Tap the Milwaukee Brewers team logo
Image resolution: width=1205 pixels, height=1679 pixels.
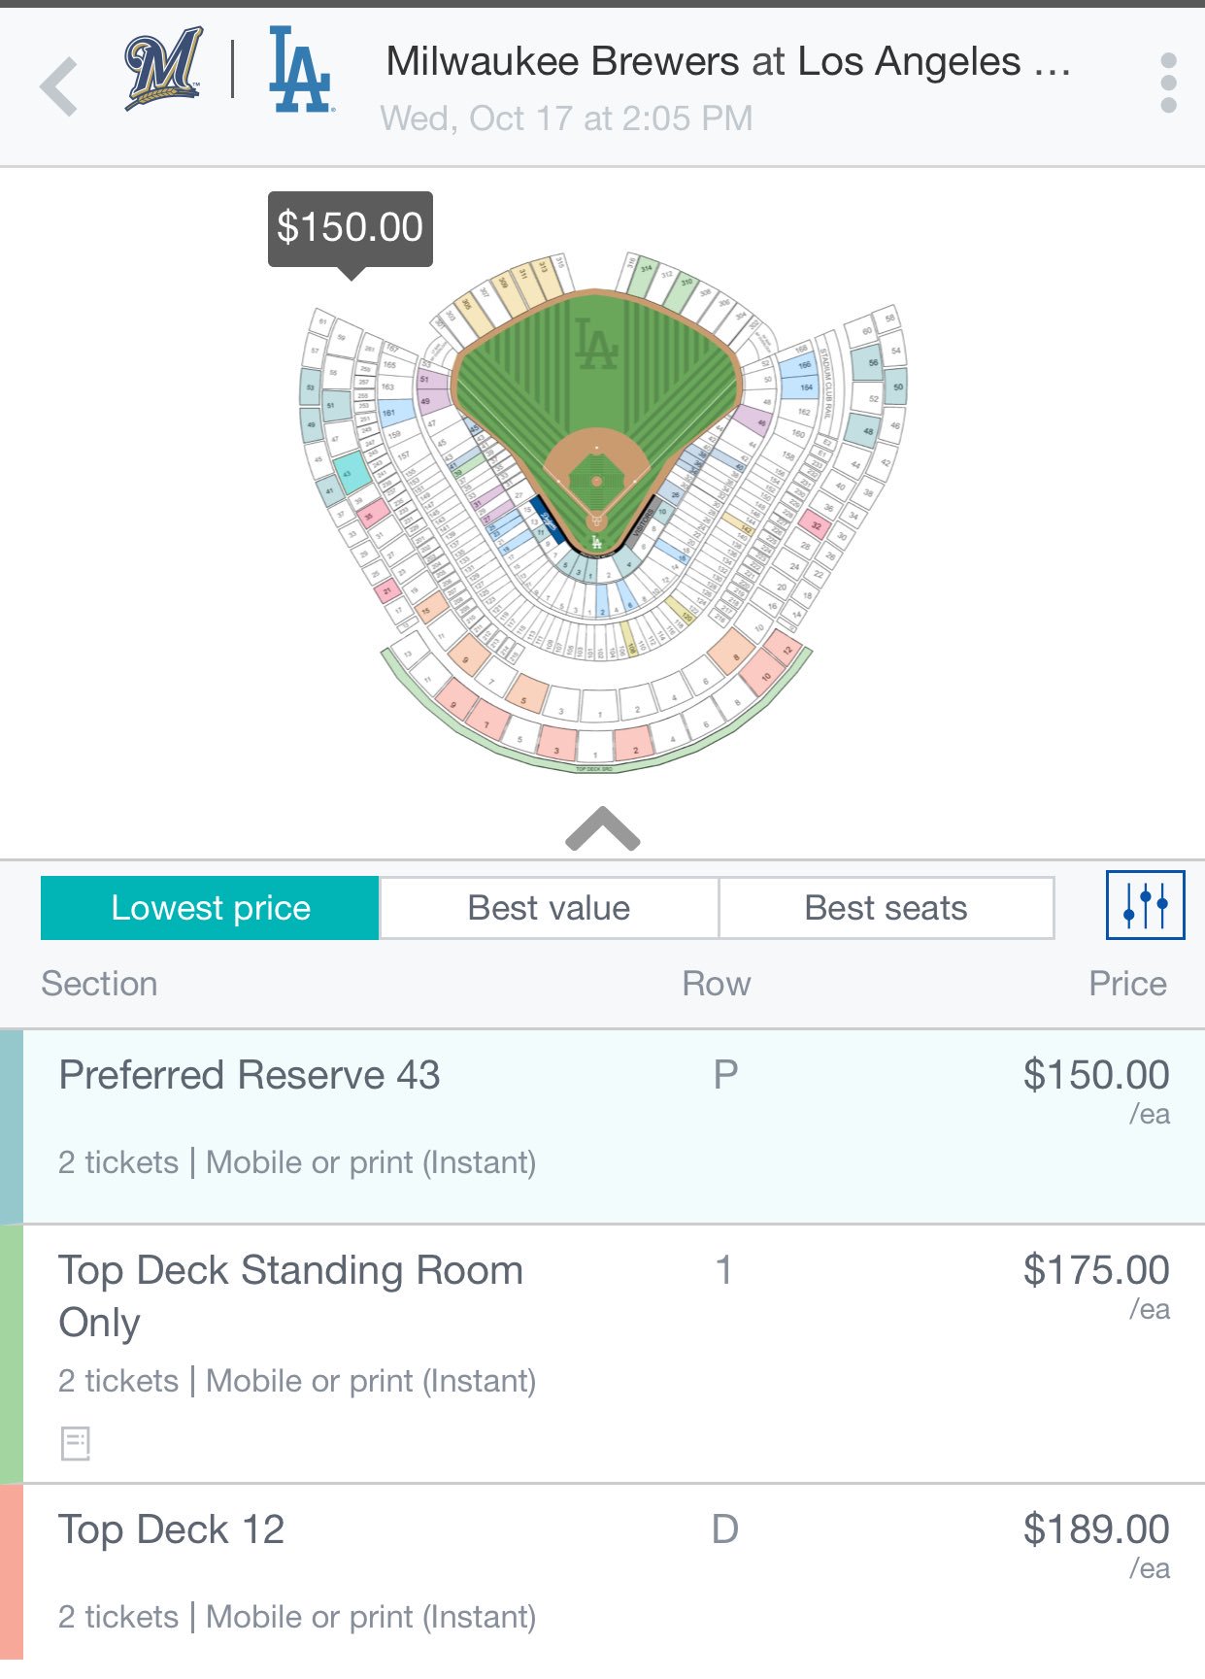click(163, 68)
